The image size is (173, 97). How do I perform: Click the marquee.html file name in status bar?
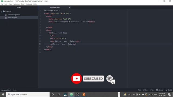(x=6, y=90)
